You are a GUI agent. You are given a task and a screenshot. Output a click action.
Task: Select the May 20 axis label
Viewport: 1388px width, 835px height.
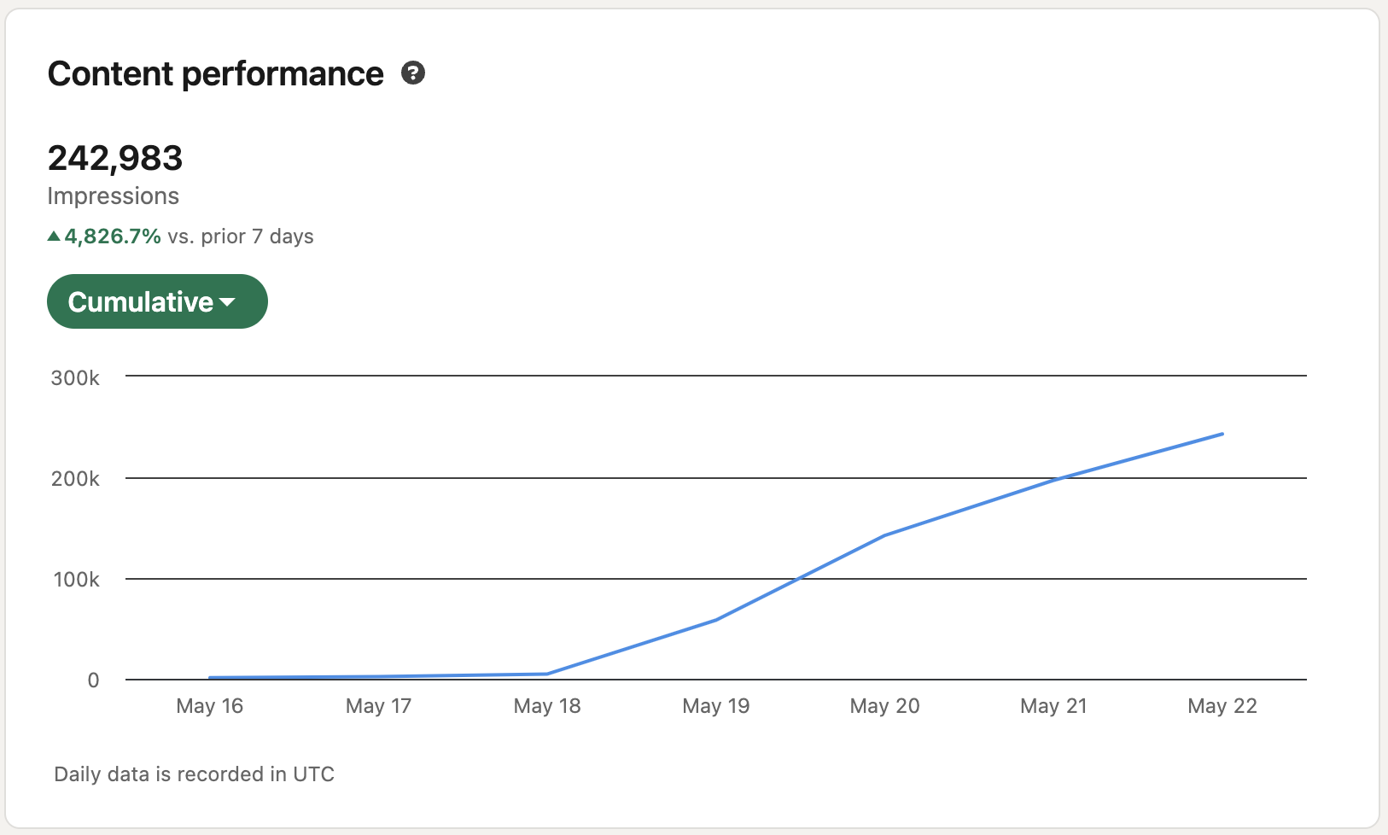pyautogui.click(x=885, y=706)
